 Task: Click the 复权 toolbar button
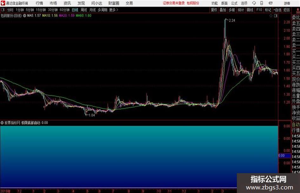tap(214, 10)
